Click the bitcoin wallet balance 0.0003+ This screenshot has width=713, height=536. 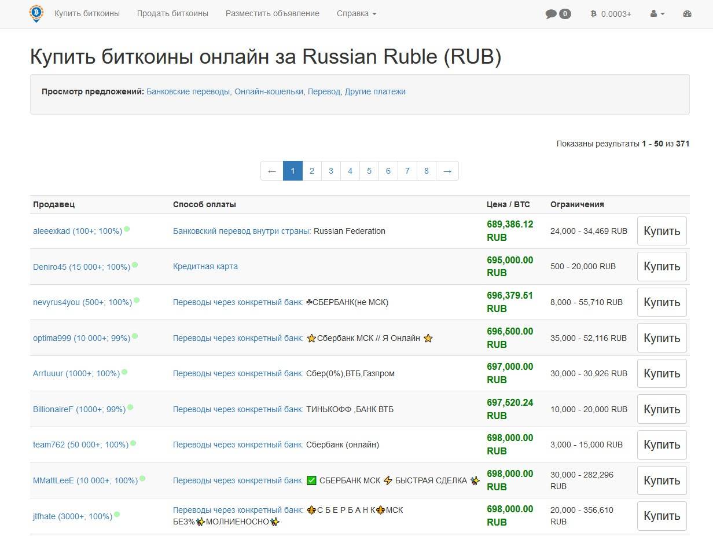(x=611, y=14)
